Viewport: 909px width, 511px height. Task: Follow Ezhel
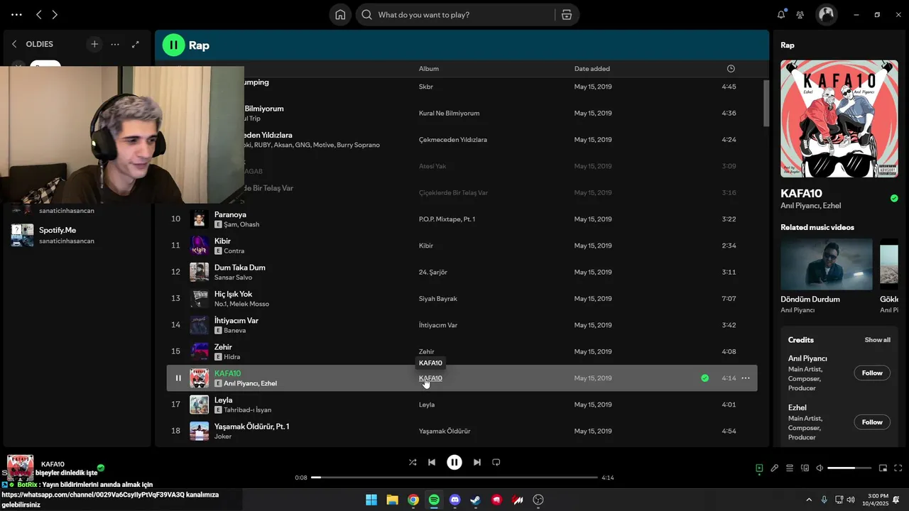tap(872, 422)
